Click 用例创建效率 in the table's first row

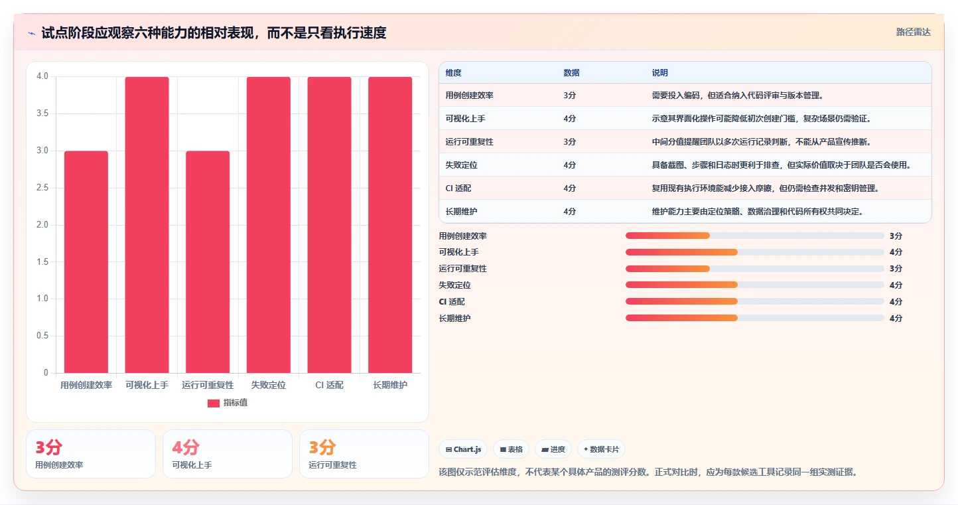(470, 96)
